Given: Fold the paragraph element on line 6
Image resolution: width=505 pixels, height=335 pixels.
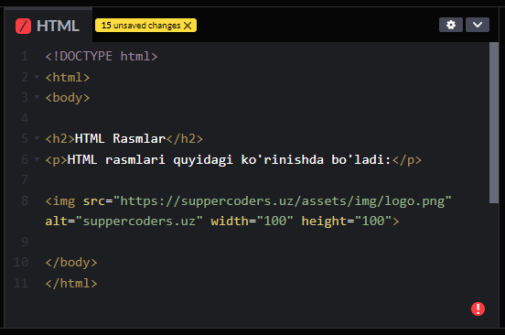Looking at the screenshot, I should [x=37, y=159].
